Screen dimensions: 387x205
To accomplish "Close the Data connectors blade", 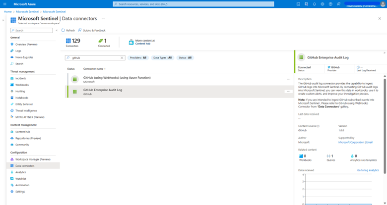I will pos(380,18).
